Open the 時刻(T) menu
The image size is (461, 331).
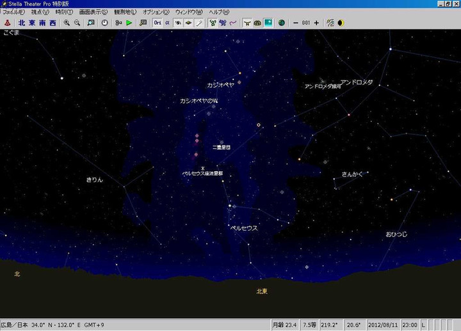point(64,12)
